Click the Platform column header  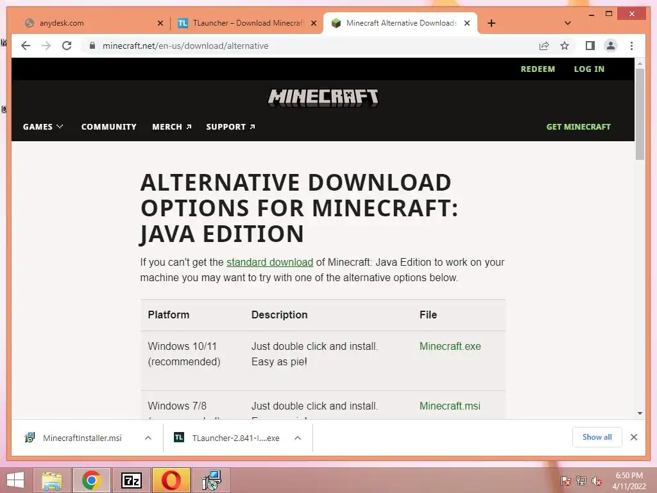(169, 315)
